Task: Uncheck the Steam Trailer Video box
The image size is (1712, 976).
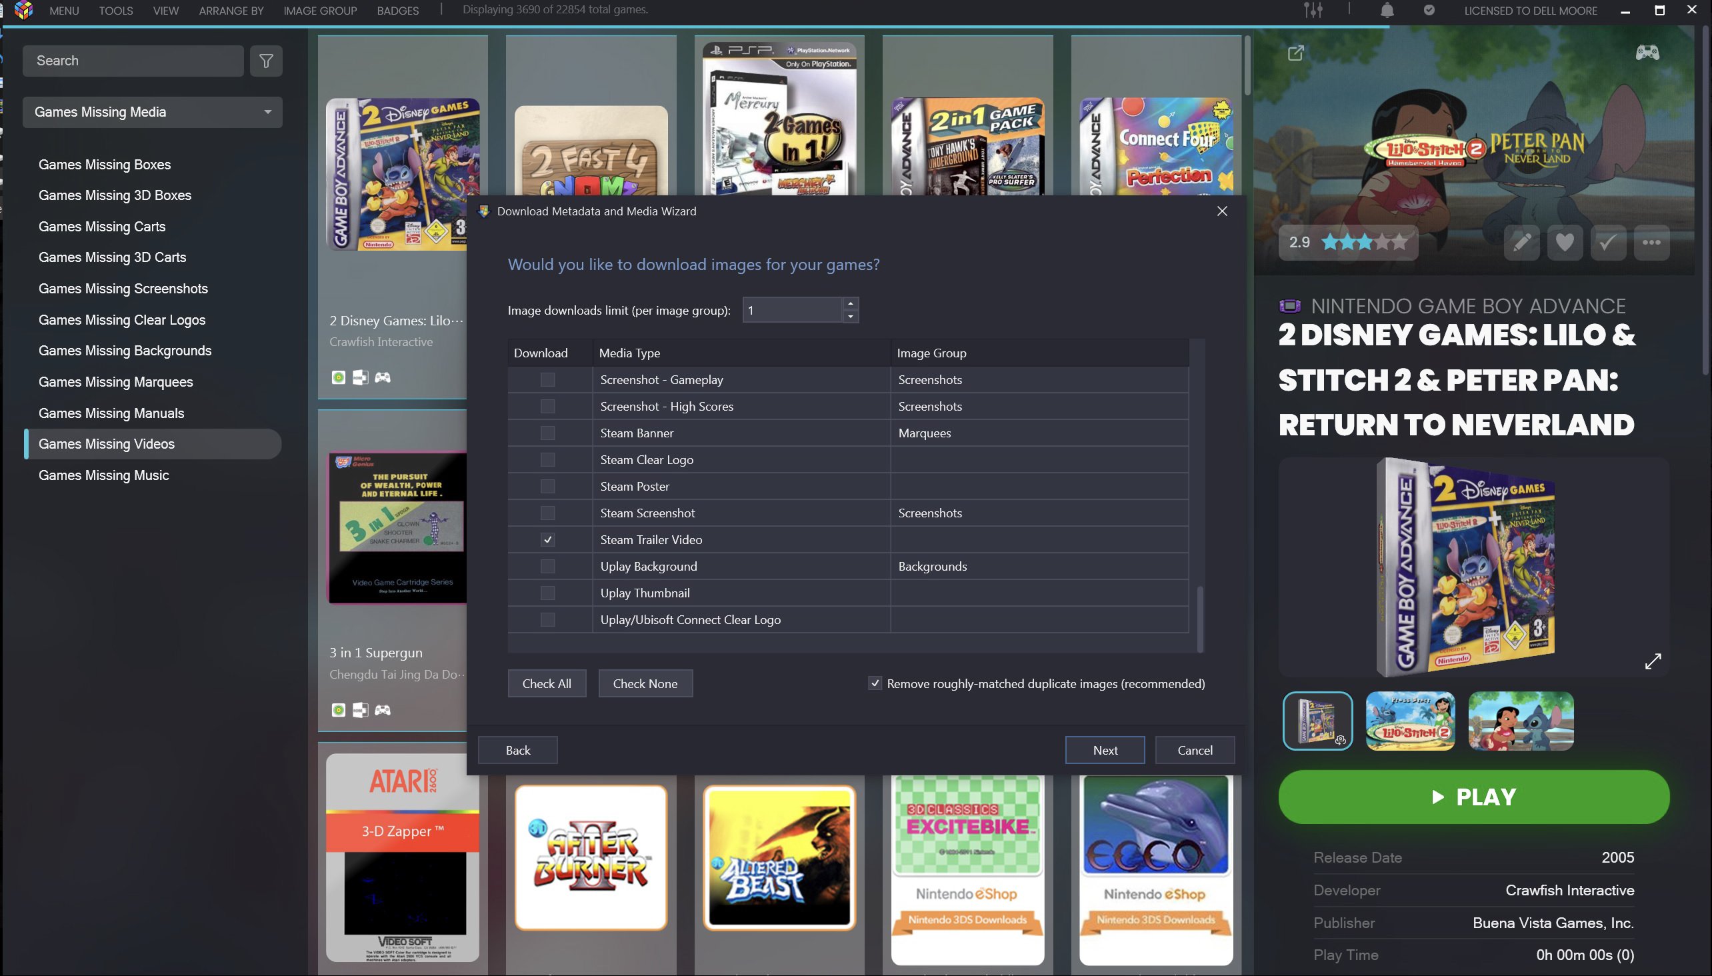Action: [x=547, y=539]
